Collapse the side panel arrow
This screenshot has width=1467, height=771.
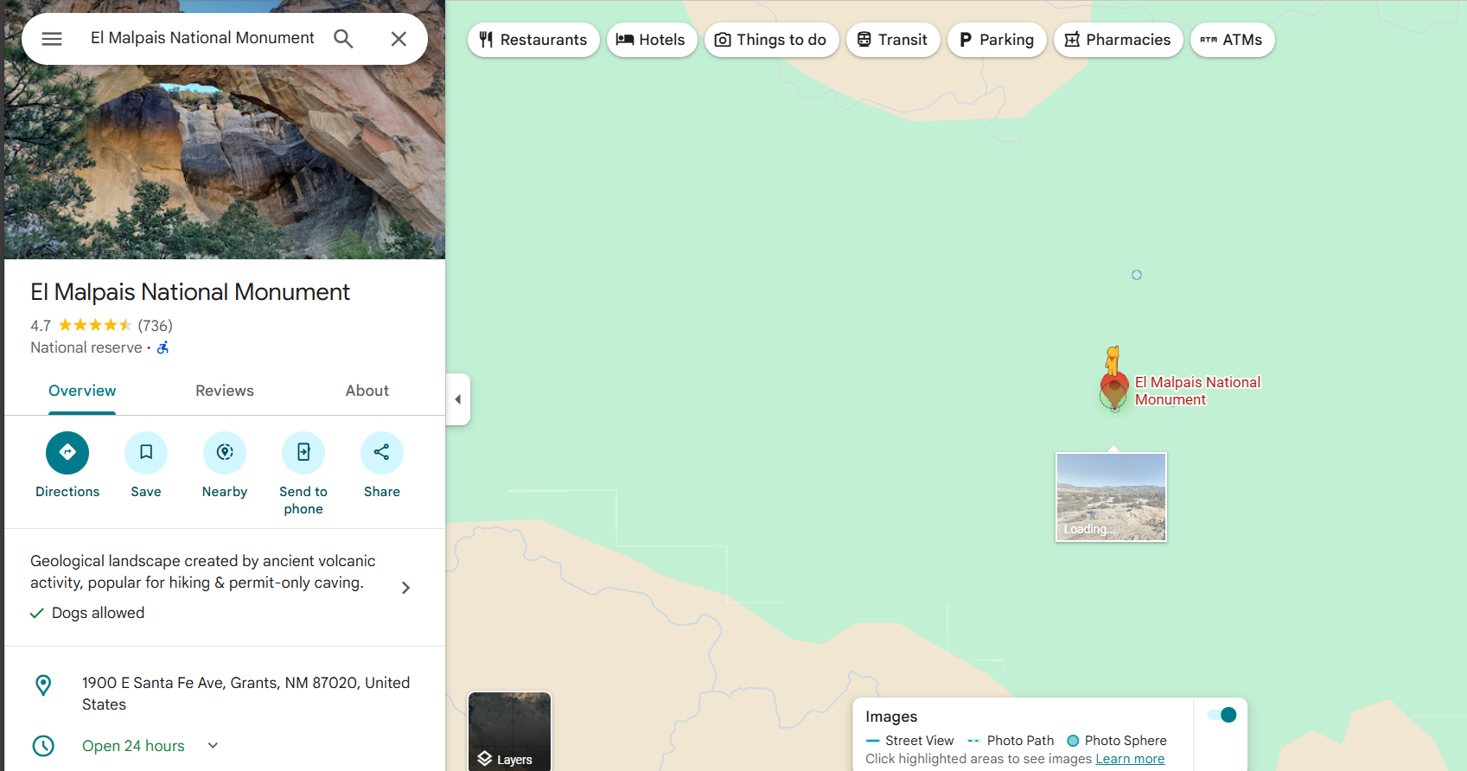click(458, 399)
